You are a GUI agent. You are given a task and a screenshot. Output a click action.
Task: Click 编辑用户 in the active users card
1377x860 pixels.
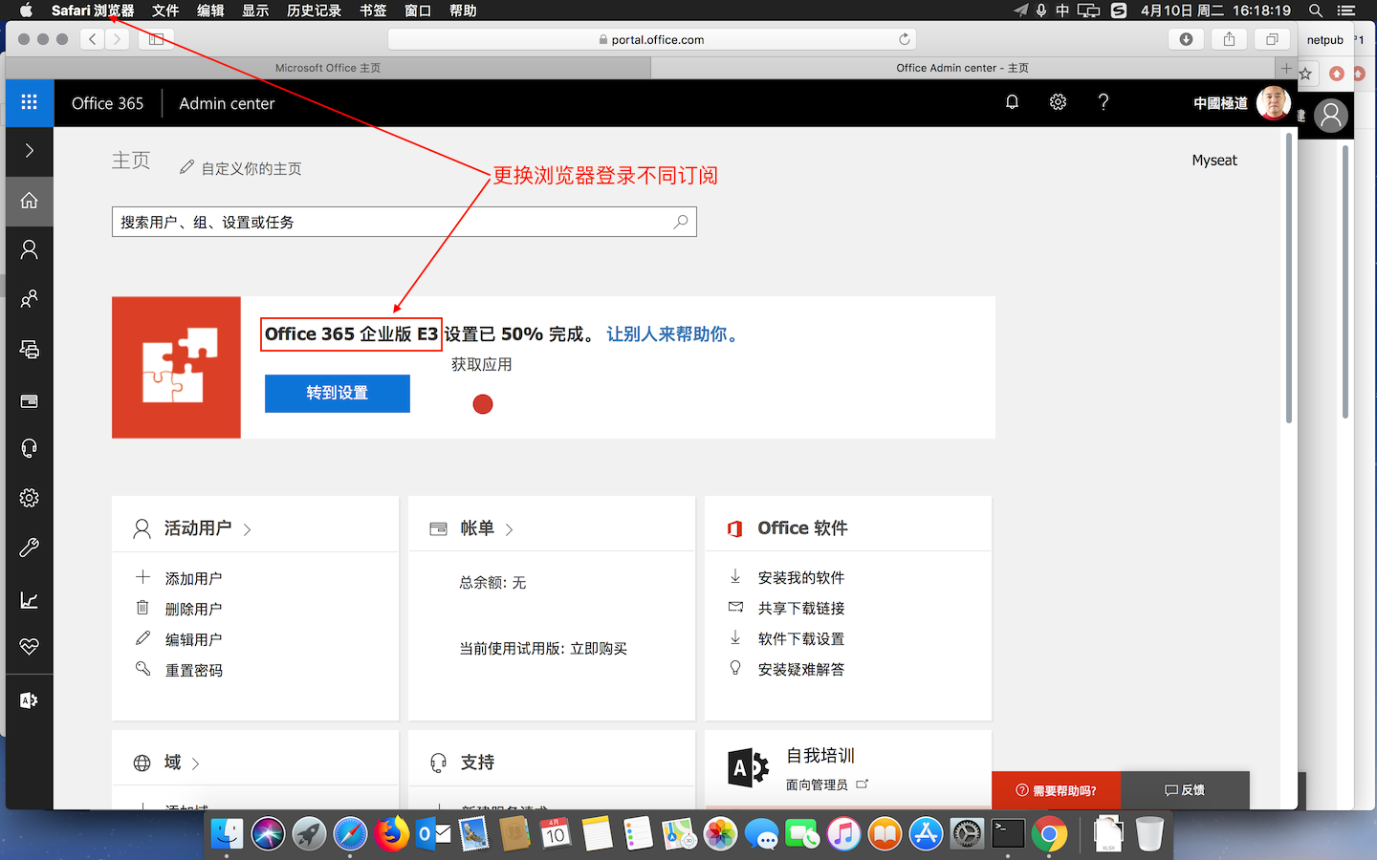[x=193, y=639]
